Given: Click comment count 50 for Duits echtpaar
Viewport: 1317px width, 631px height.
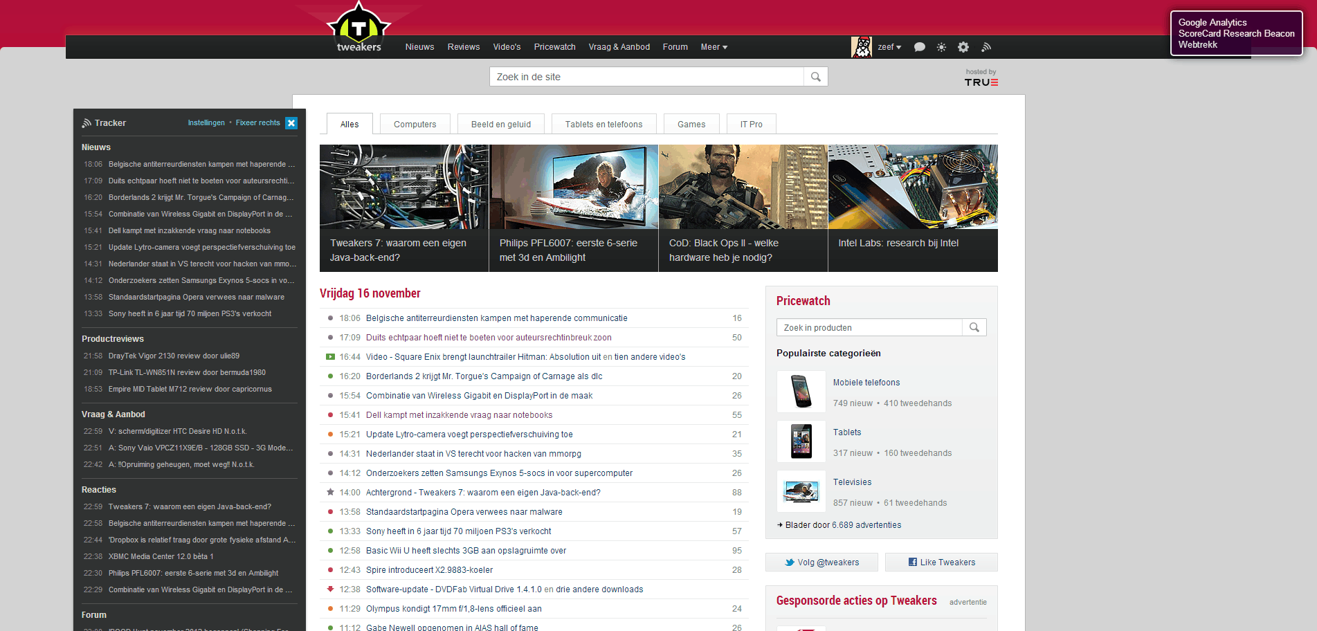Looking at the screenshot, I should point(737,338).
